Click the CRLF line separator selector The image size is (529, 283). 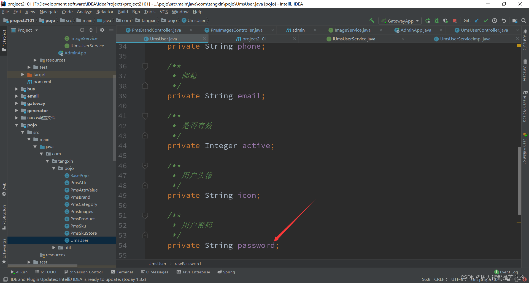tap(441, 279)
